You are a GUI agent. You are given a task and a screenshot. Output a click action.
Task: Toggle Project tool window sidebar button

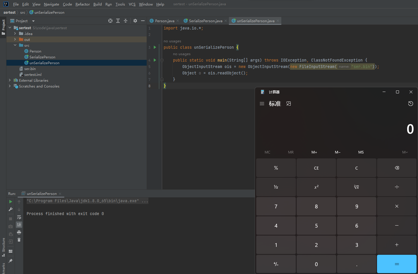click(x=3, y=27)
